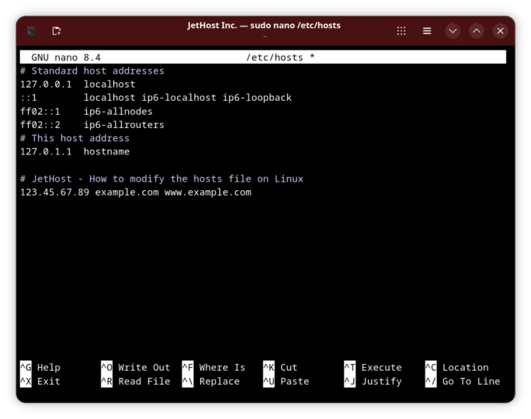Open the hamburger menu in titlebar

(x=427, y=31)
